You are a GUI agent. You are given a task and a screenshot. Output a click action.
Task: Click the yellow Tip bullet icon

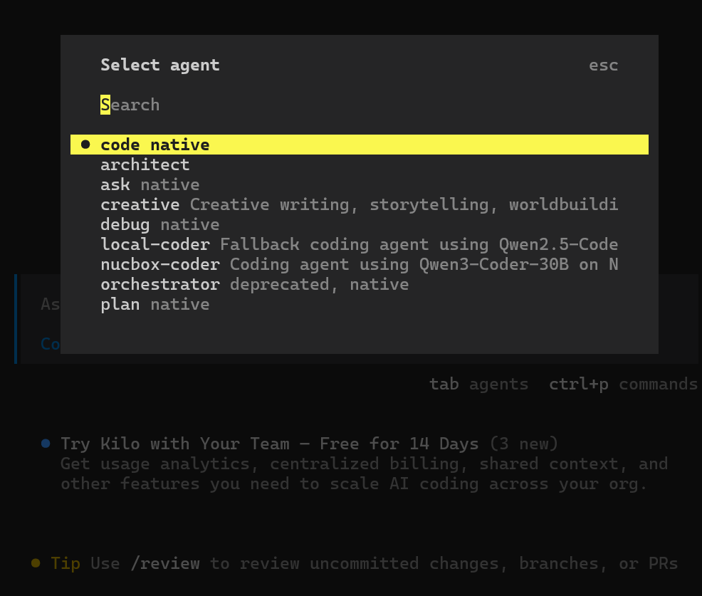[36, 563]
